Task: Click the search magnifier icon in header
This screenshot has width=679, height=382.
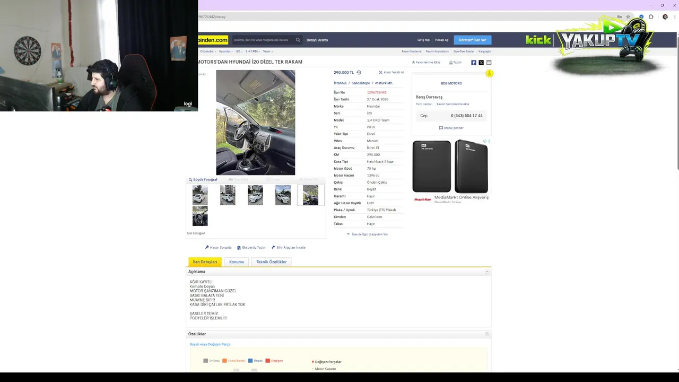Action: coord(298,40)
